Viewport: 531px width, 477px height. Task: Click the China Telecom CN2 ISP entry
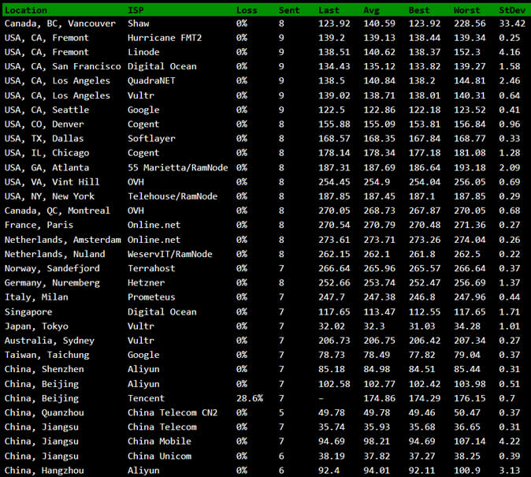point(173,412)
